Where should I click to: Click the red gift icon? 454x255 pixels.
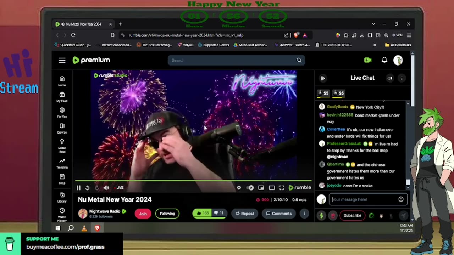coord(333,216)
